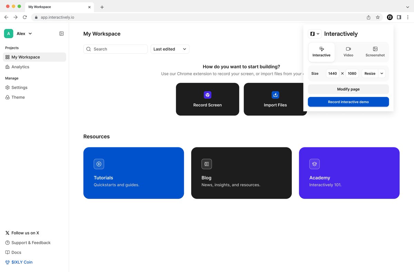Click the browser forward arrow

[16, 17]
